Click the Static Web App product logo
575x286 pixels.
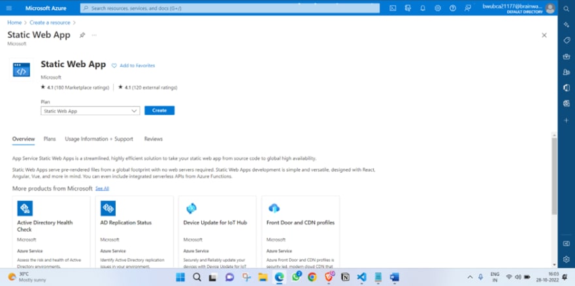click(22, 69)
